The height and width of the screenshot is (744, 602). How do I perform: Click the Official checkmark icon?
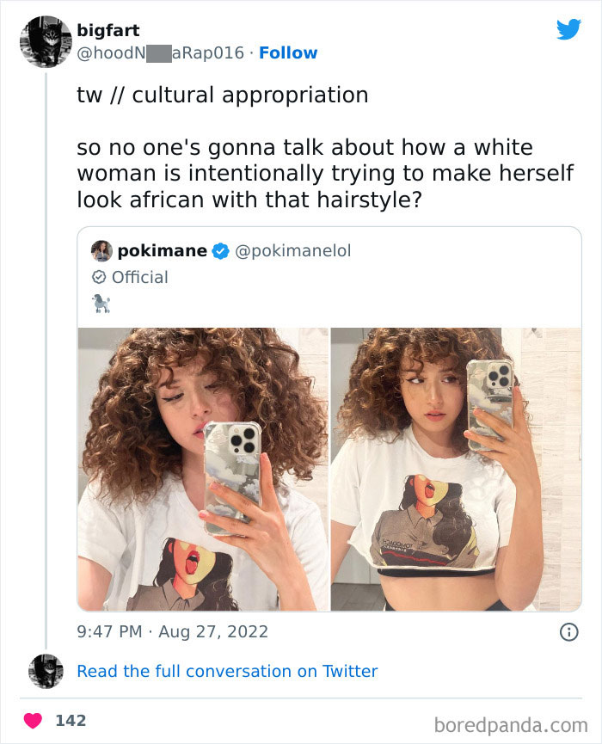97,277
